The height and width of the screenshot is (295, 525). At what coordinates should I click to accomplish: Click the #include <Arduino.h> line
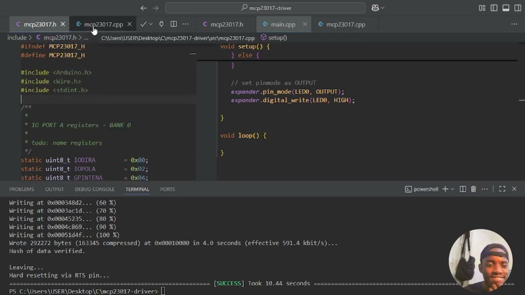tap(56, 72)
